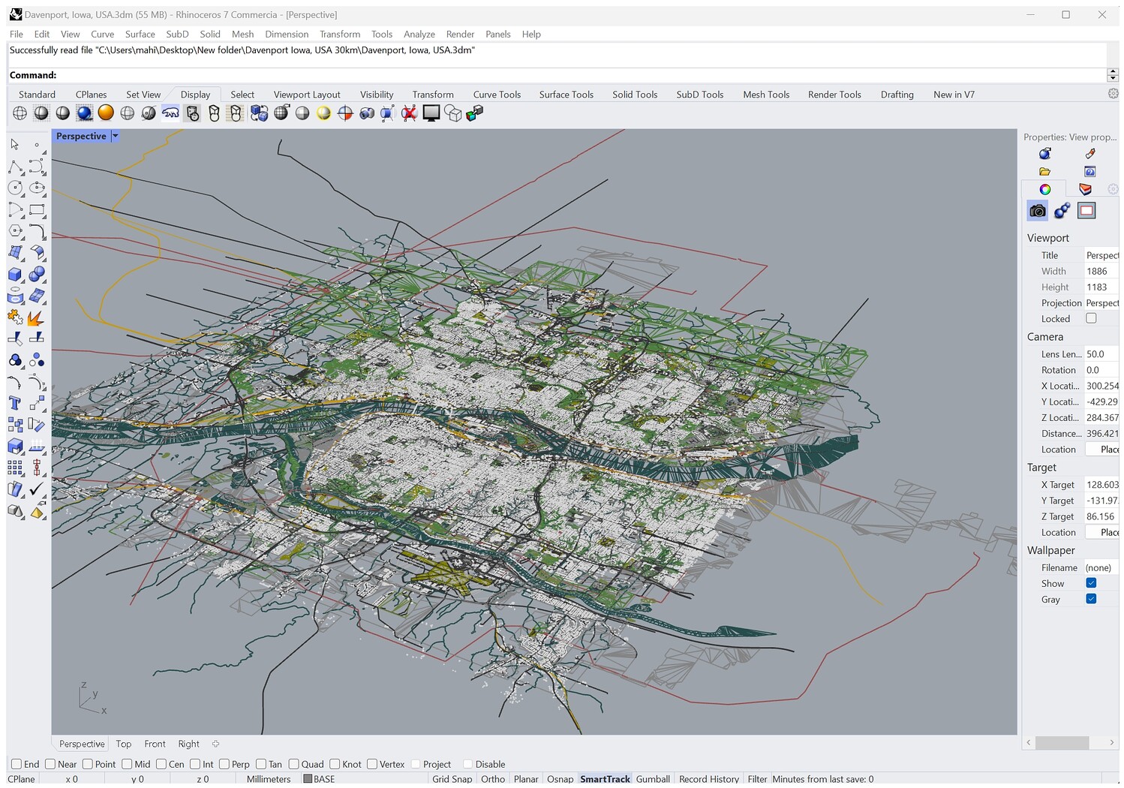Toggle the Locked viewport checkbox
This screenshot has height=788, width=1124.
1091,318
